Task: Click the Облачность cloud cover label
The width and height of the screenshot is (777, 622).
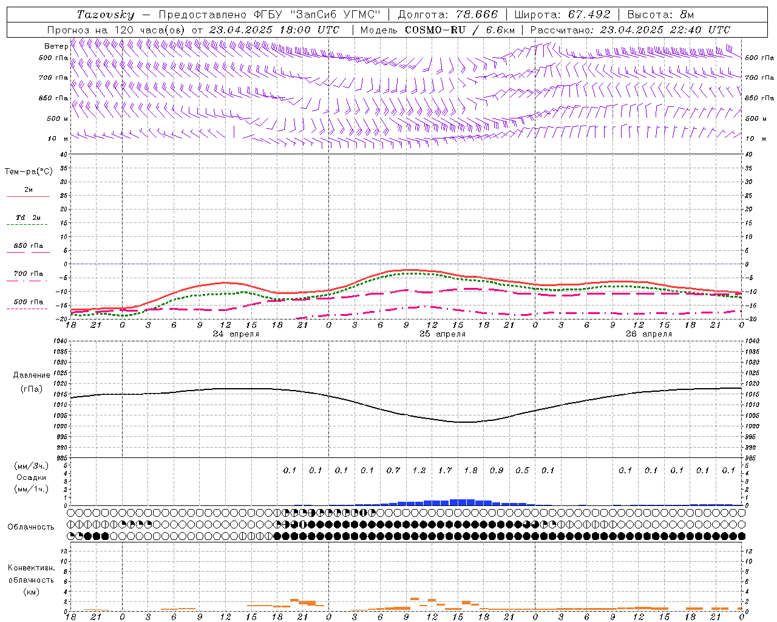Action: click(31, 527)
